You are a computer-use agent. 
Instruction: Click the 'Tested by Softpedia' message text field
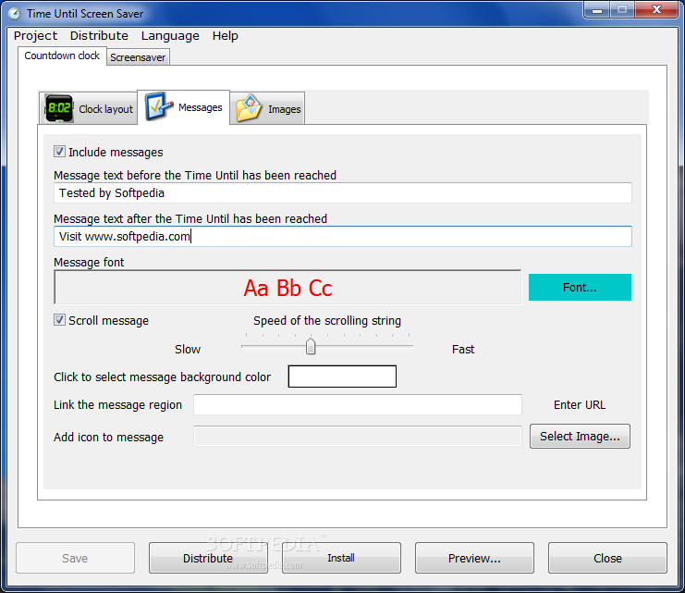click(x=342, y=192)
